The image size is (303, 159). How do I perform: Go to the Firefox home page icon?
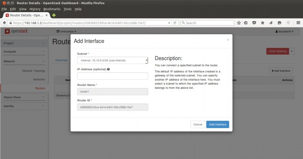[x=262, y=23]
